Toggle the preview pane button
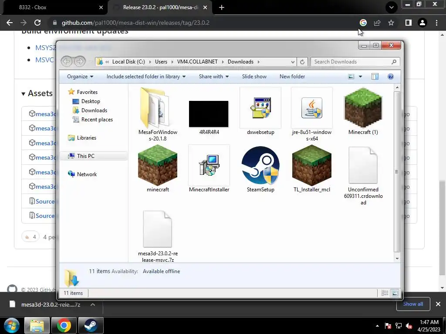Screen dimensions: 446x334 click(x=375, y=77)
